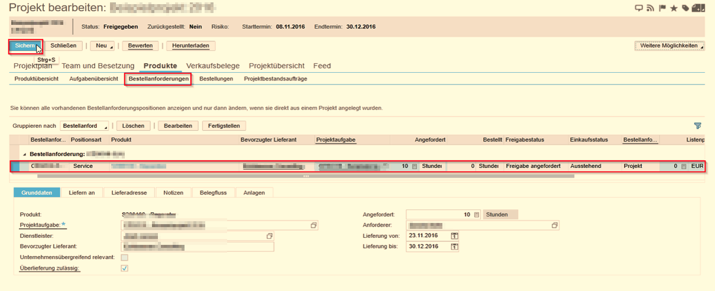Mark project as favorite star icon
Screen dimensions: 715x291
pos(674,8)
